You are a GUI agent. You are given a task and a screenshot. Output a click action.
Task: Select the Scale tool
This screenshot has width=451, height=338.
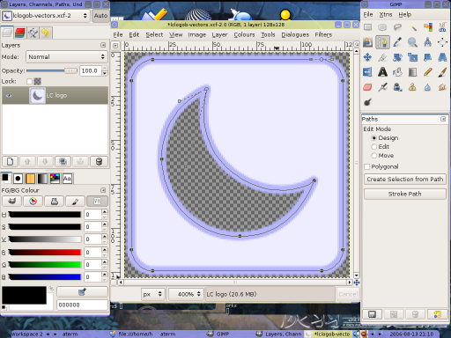(x=412, y=57)
